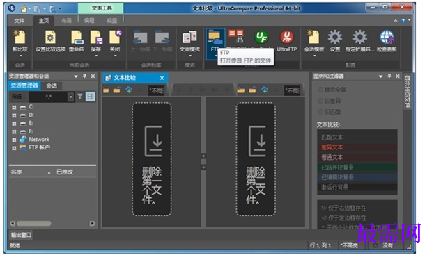Expand the Network tree node
434x255 pixels.
coord(14,140)
